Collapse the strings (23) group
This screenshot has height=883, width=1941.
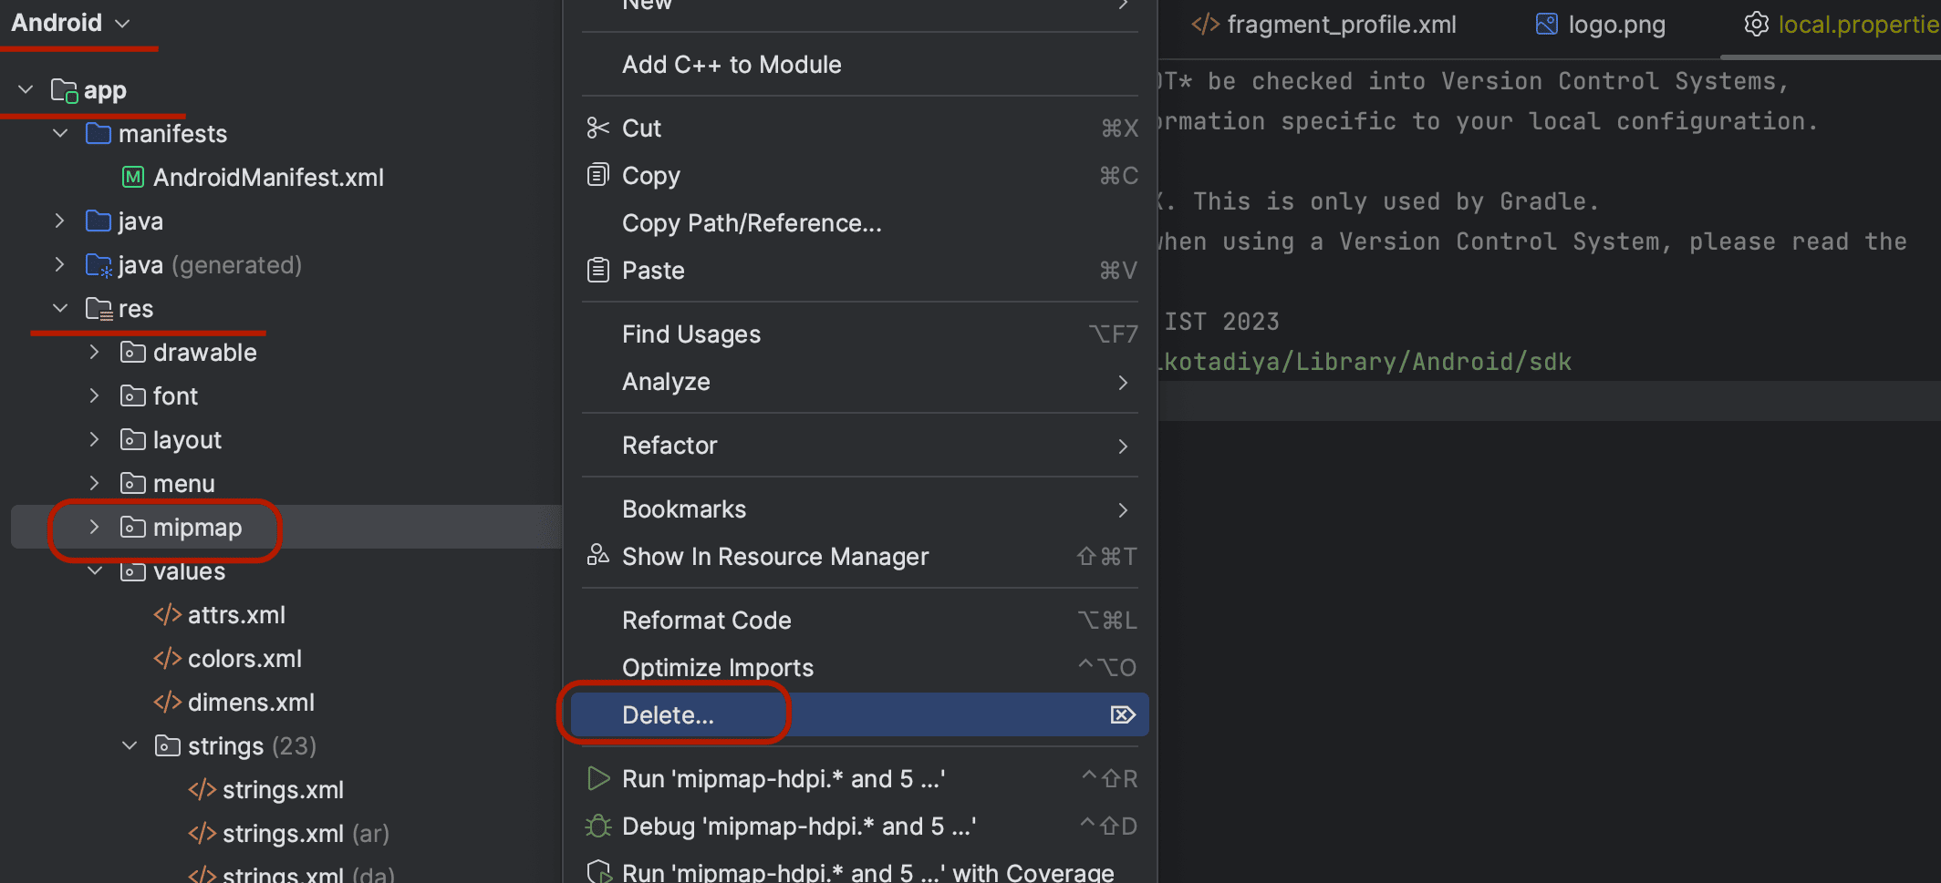point(130,745)
